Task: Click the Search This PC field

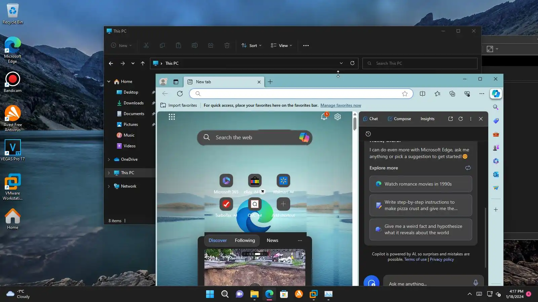Action: point(420,63)
